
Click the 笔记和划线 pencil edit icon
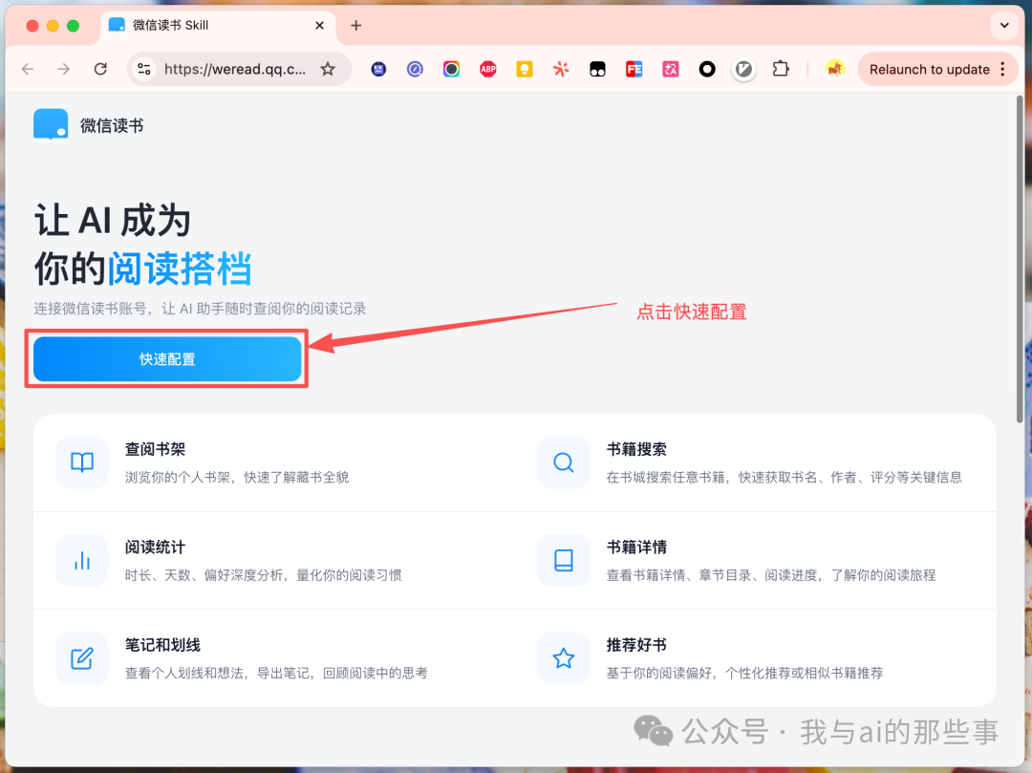[x=82, y=658]
